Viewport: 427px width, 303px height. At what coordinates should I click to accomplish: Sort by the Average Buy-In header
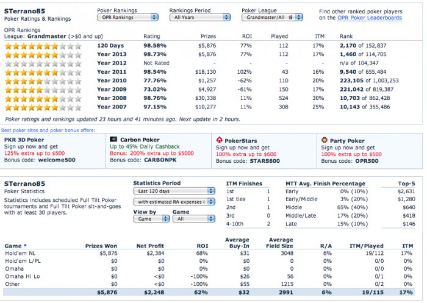[x=237, y=243]
